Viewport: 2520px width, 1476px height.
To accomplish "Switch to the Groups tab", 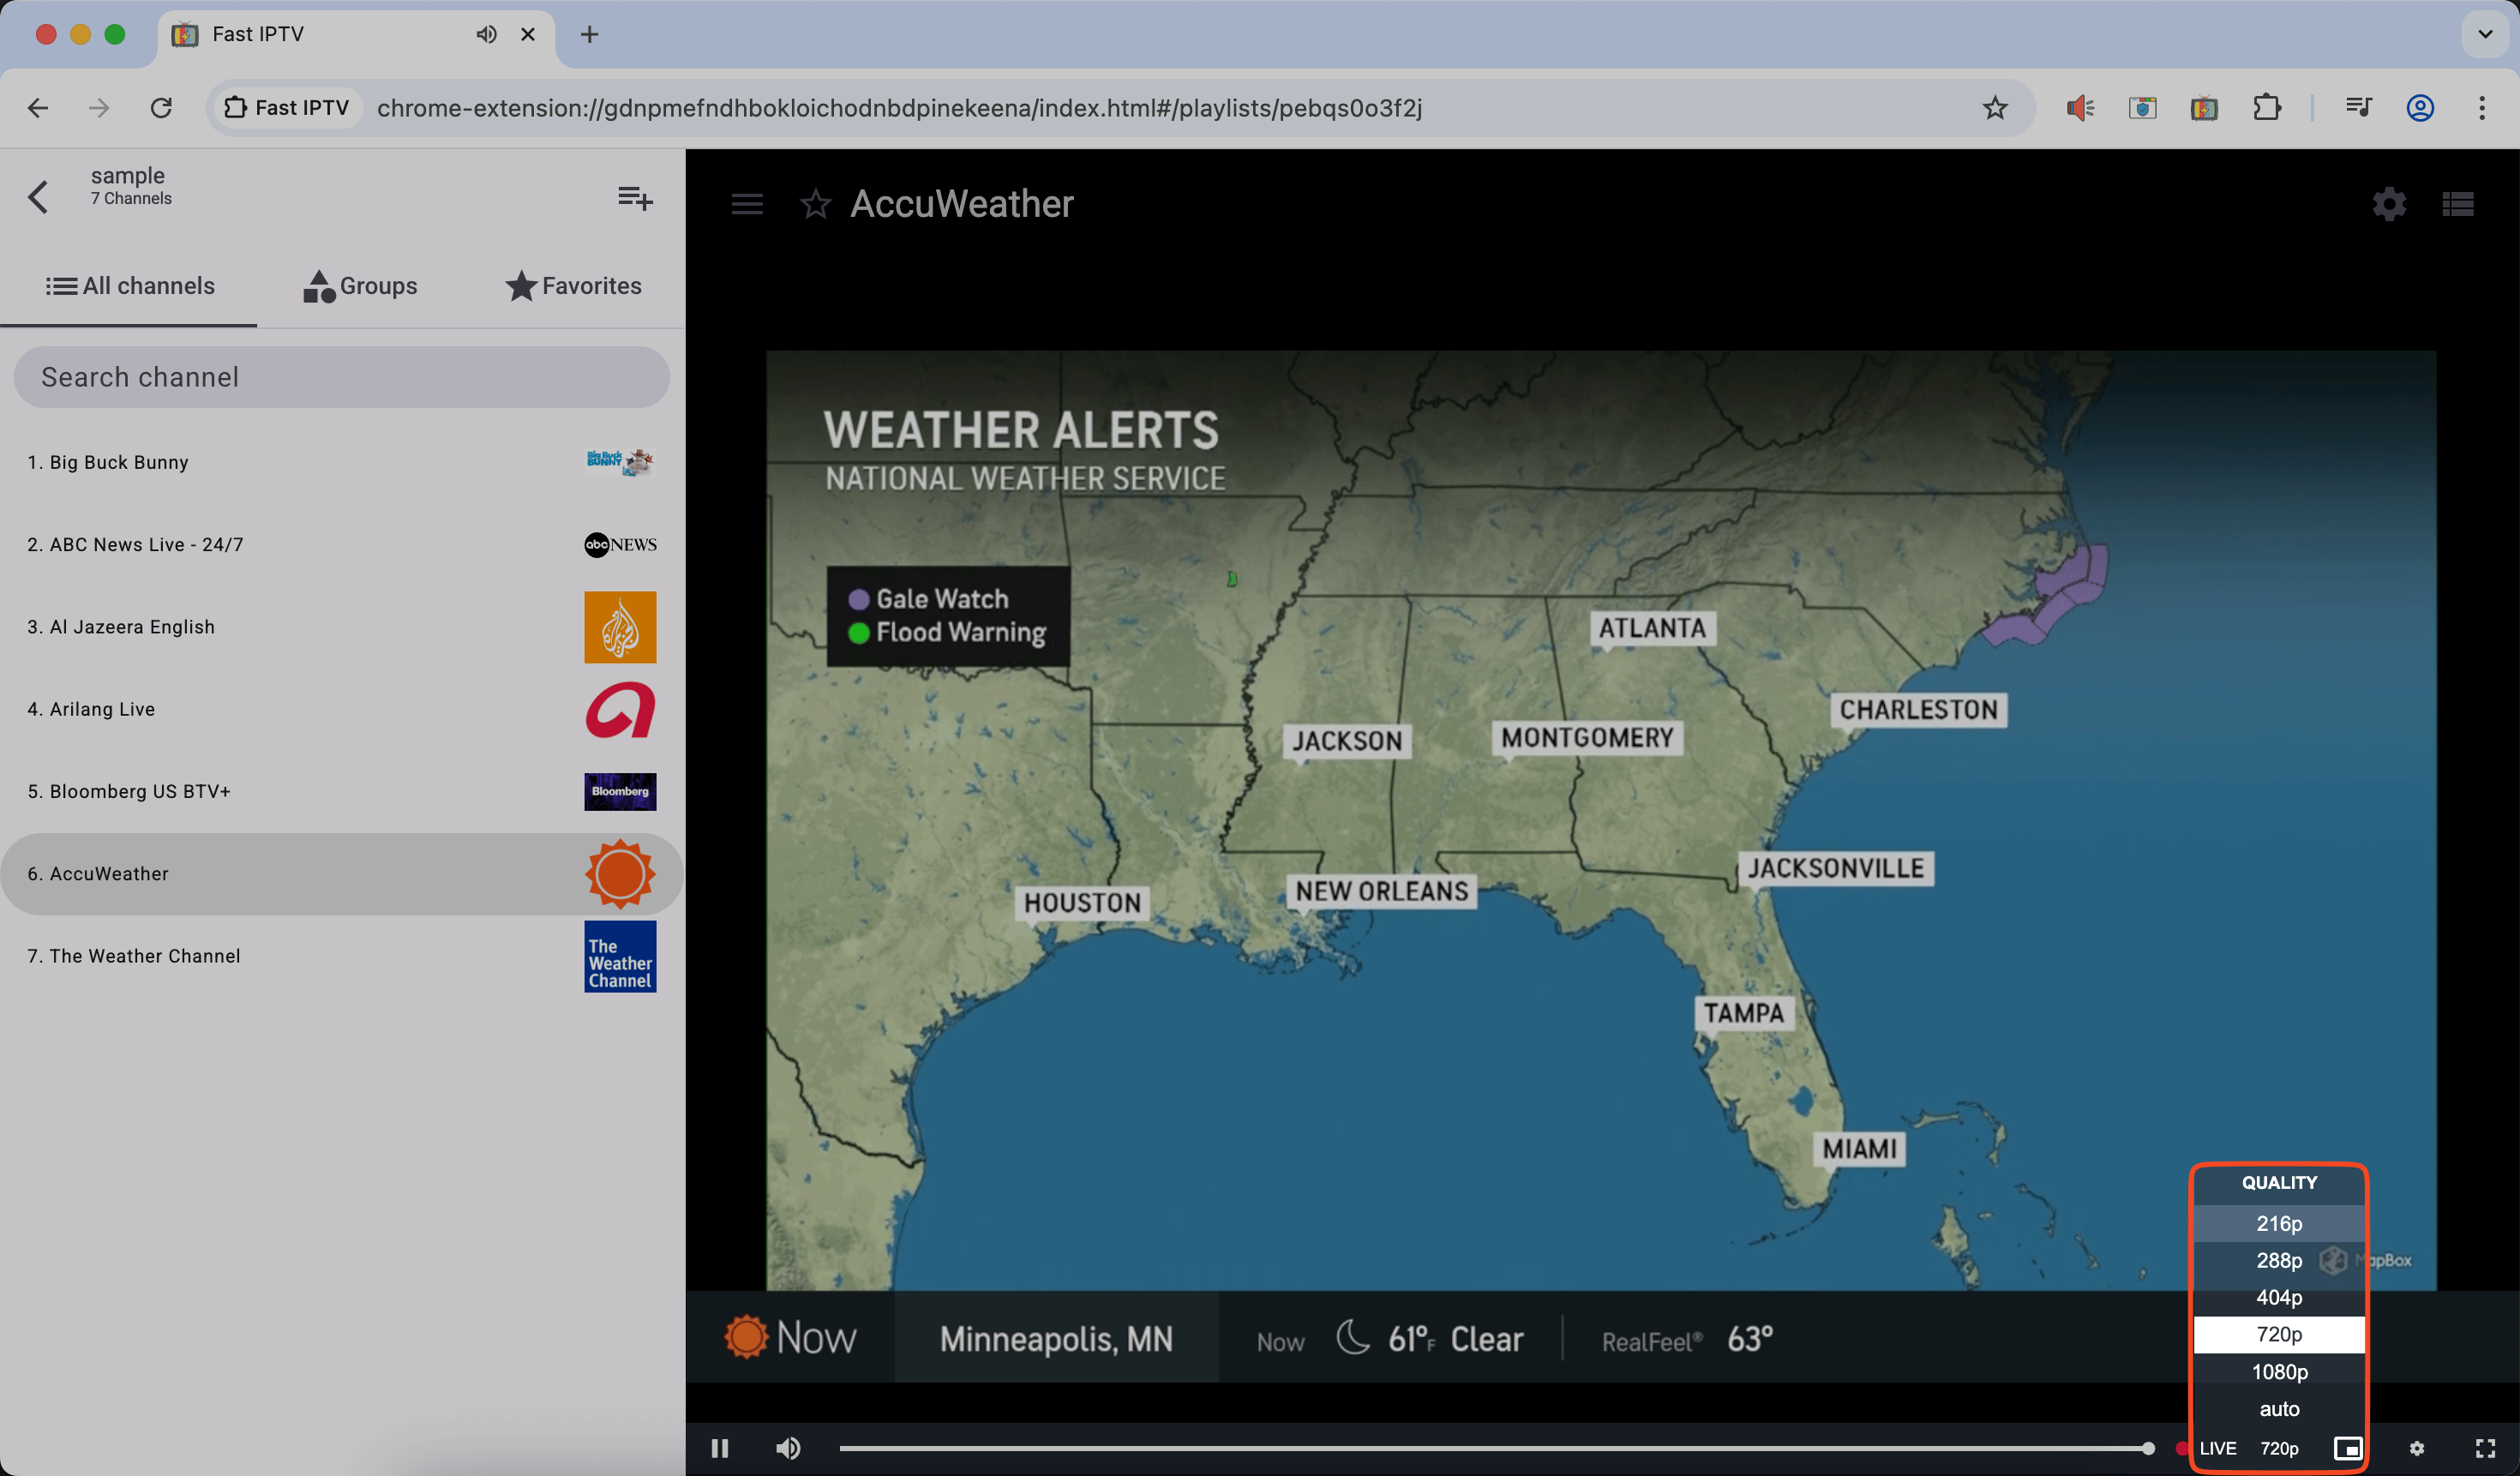I will 360,286.
